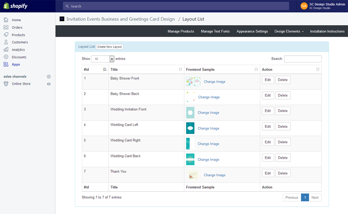Image resolution: width=348 pixels, height=214 pixels.
Task: Click the SA account avatar
Action: coord(304,6)
